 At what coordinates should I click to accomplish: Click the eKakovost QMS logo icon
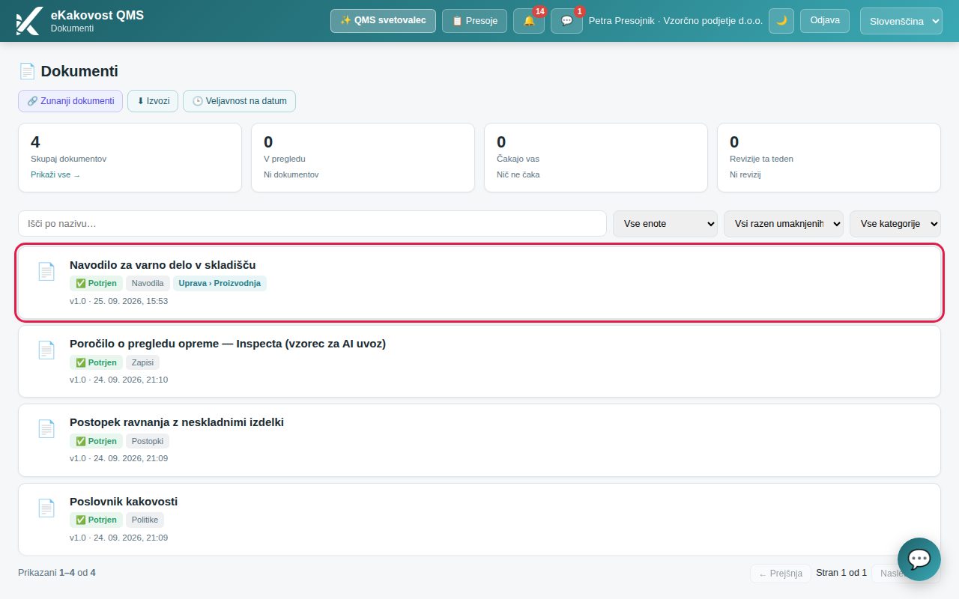point(28,21)
